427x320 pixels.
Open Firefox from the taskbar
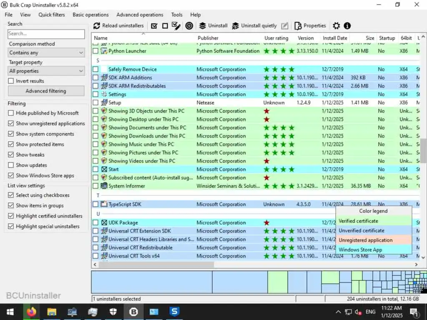[31, 312]
